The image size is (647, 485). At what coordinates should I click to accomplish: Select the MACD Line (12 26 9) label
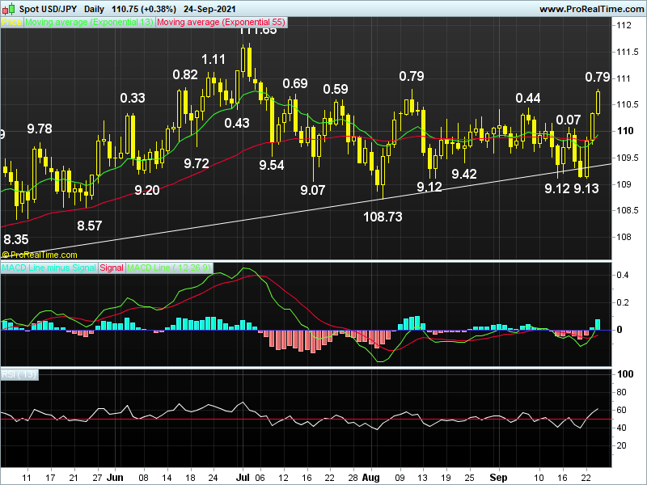pyautogui.click(x=170, y=268)
